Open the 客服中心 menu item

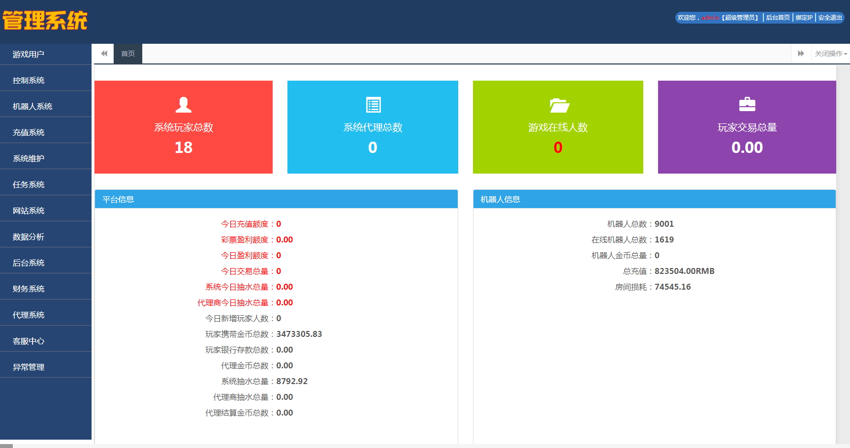click(29, 341)
